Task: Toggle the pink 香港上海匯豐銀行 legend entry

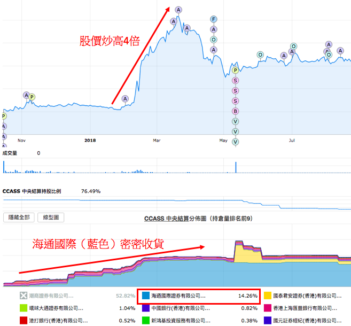Action: [268, 308]
